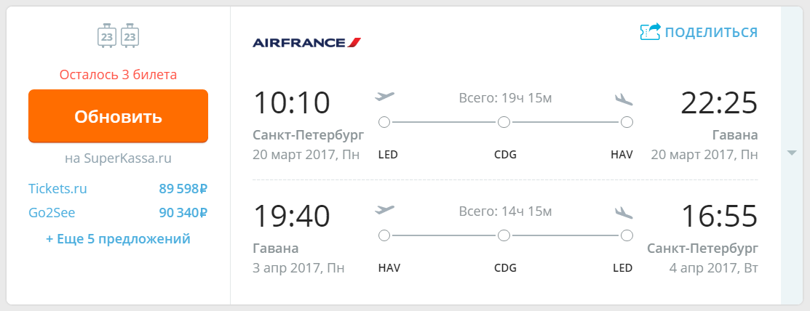Click return landing plane icon near 16:55

click(x=624, y=212)
